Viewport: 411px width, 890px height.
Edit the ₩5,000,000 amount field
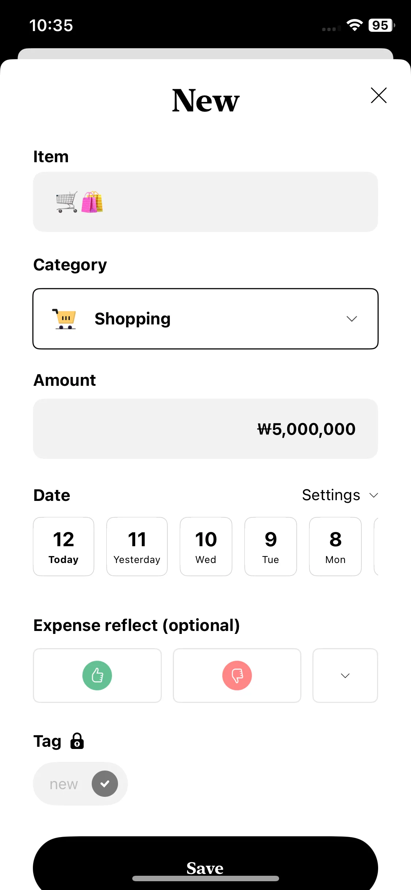[x=205, y=429]
